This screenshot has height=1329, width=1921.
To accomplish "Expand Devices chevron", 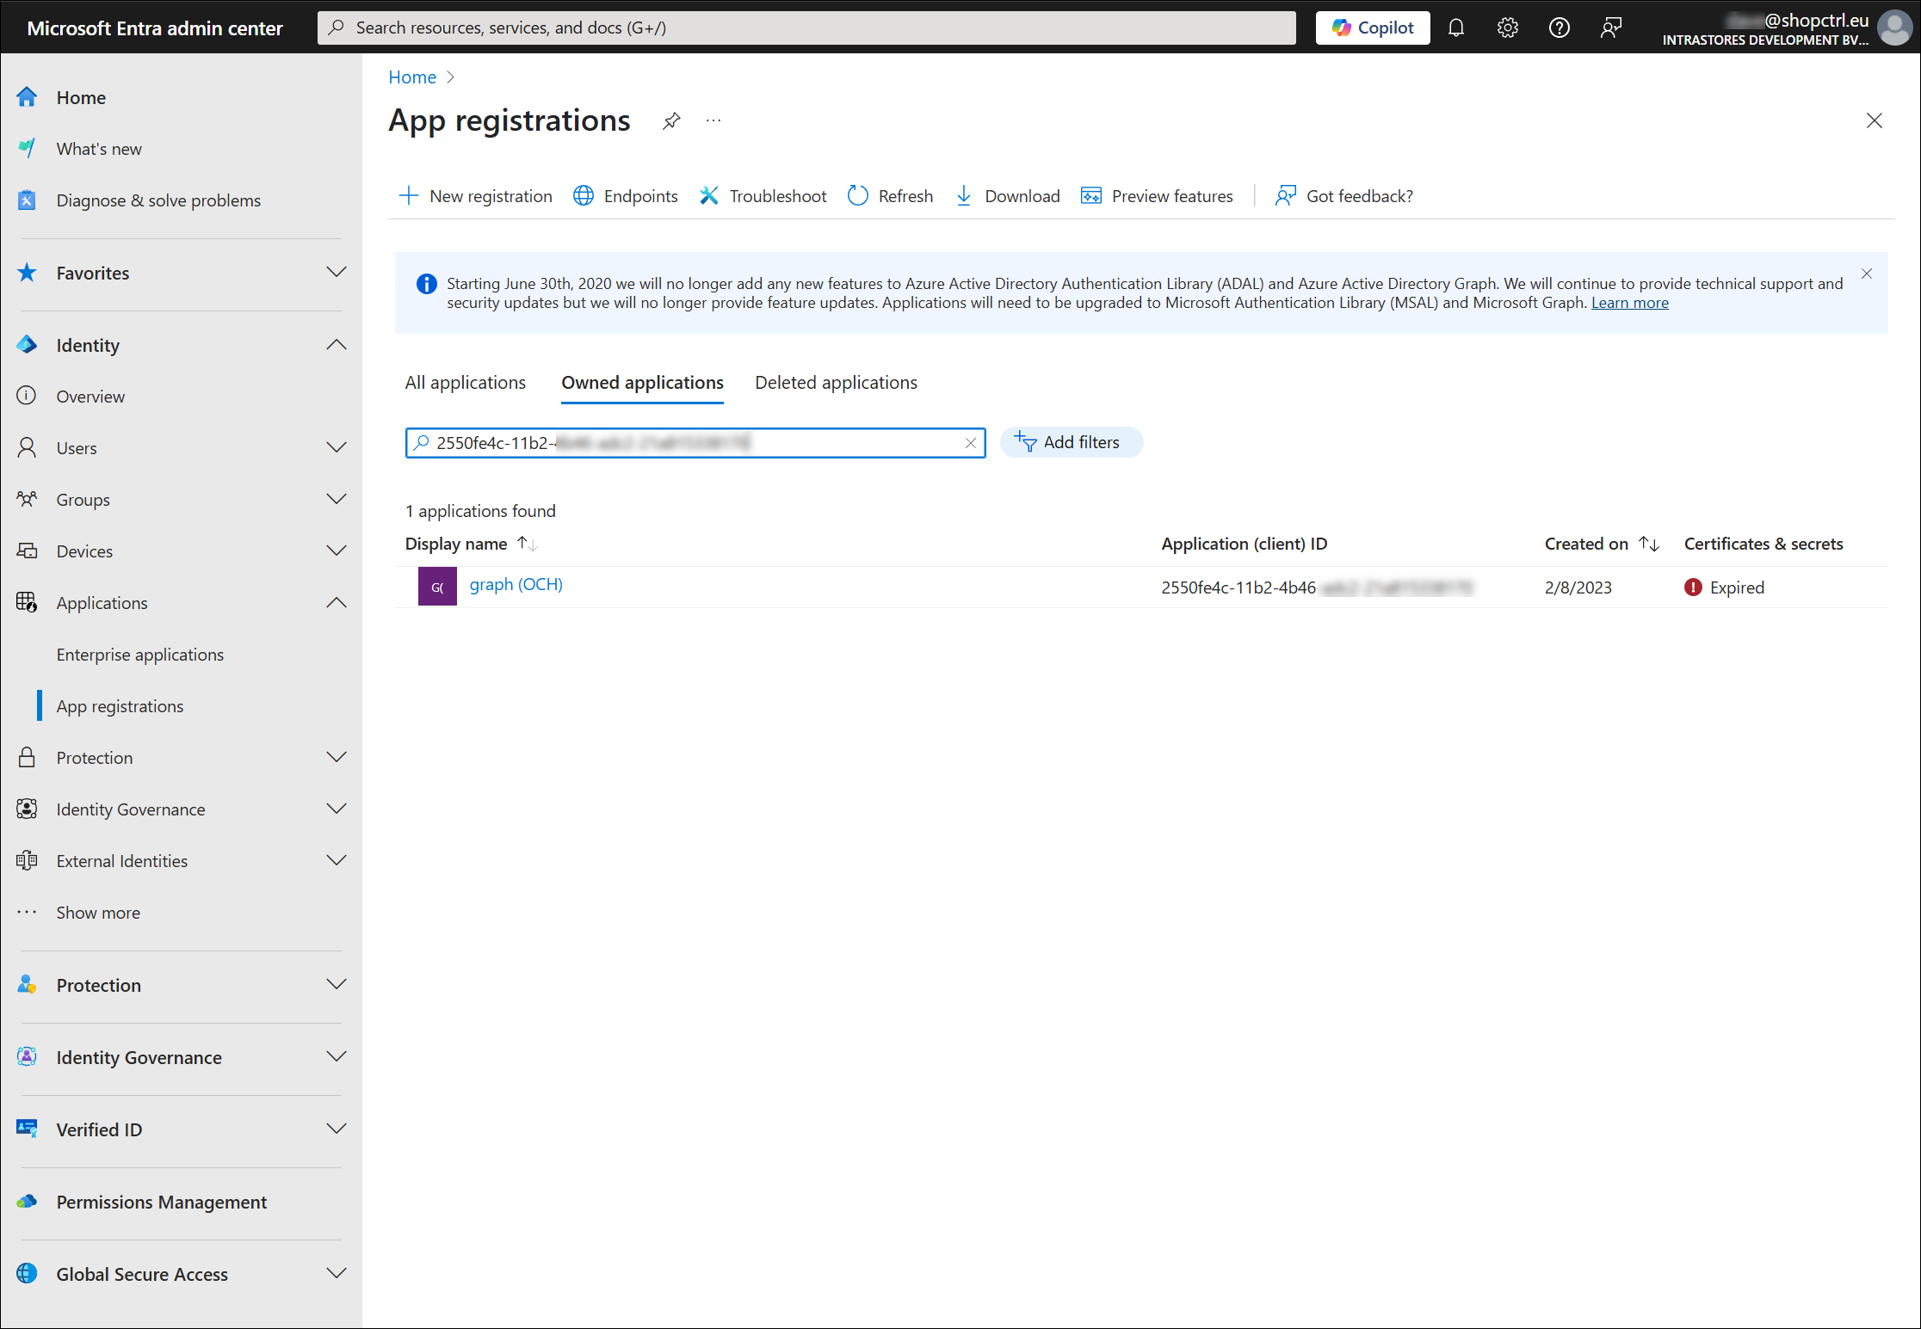I will 337,551.
